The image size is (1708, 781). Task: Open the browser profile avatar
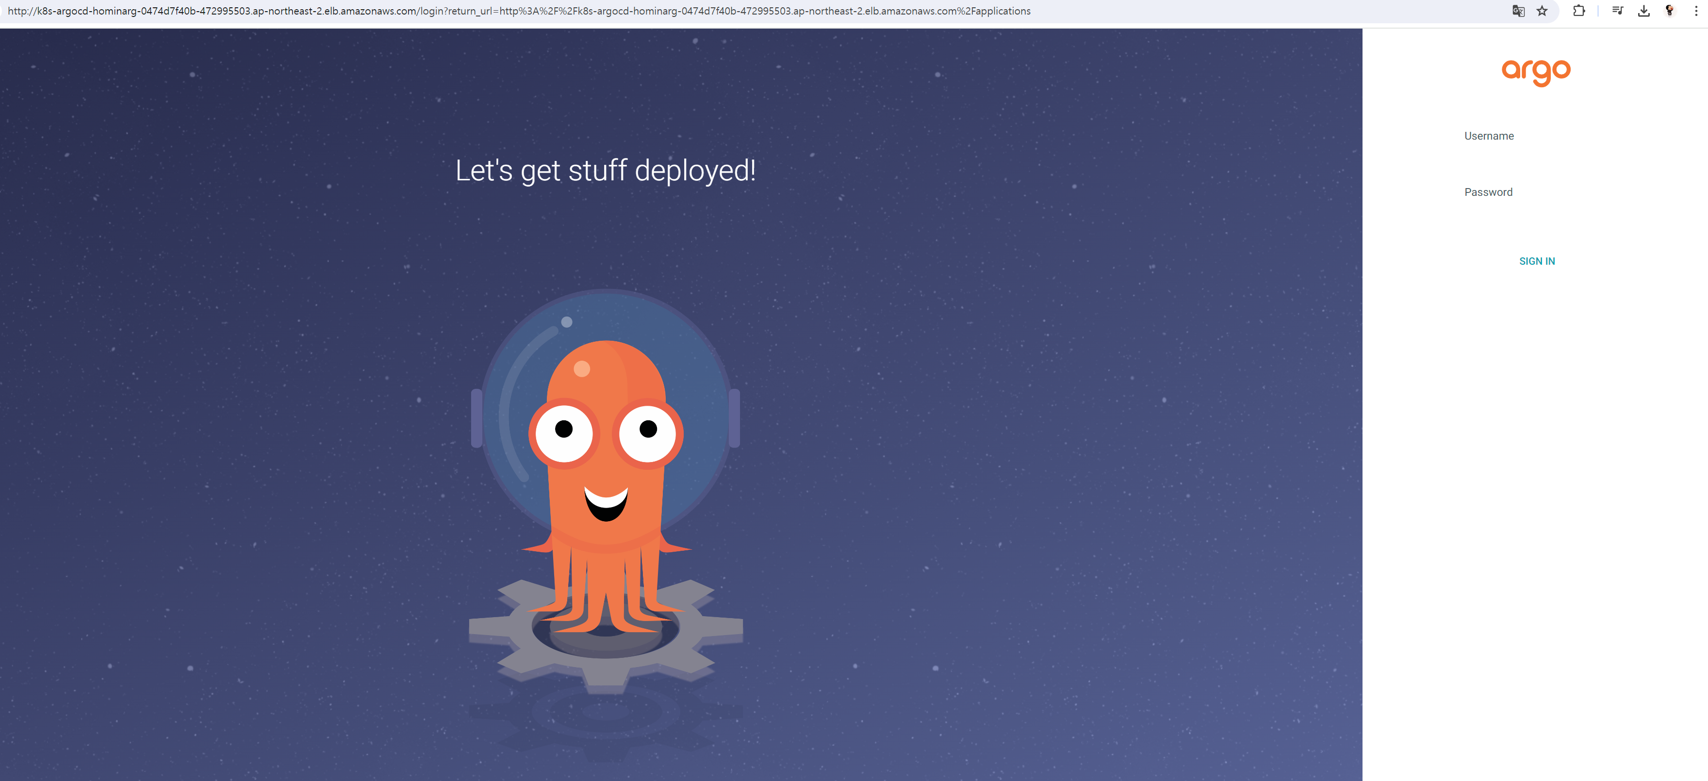[x=1670, y=11]
